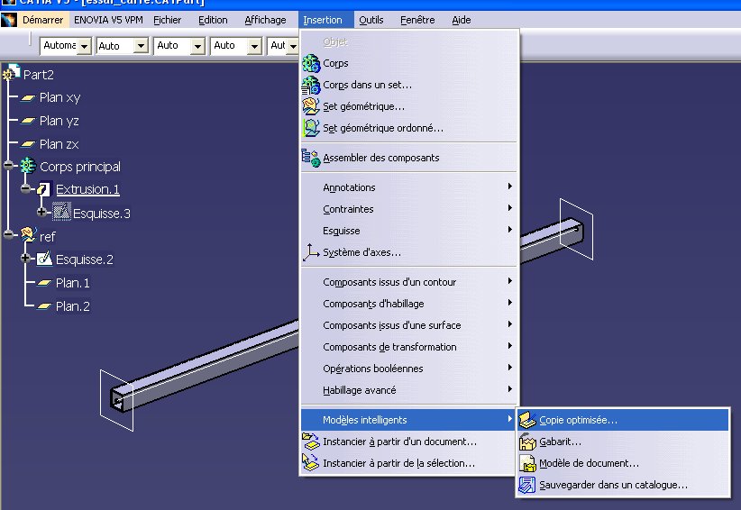Select the Corps principal label
This screenshot has height=510, width=741.
80,167
